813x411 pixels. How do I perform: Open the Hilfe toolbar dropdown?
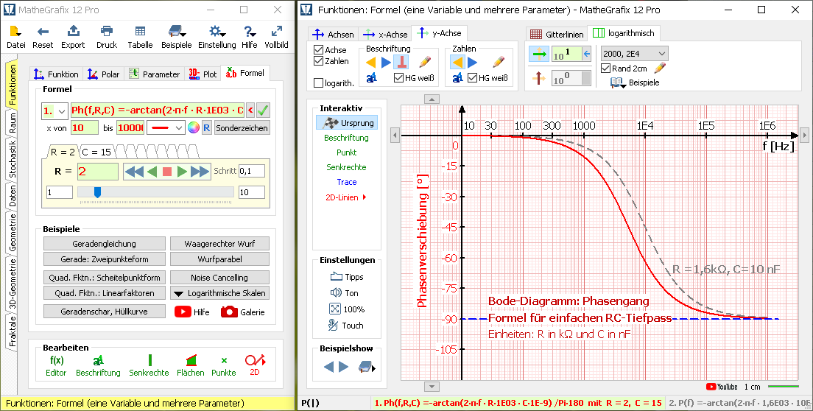[250, 36]
